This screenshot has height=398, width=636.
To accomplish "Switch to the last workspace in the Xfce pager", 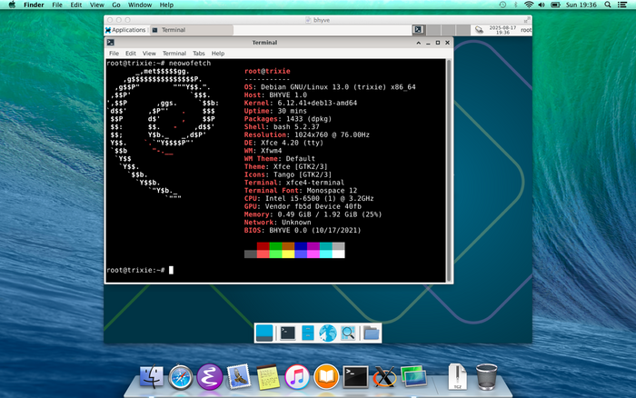I will tap(462, 30).
